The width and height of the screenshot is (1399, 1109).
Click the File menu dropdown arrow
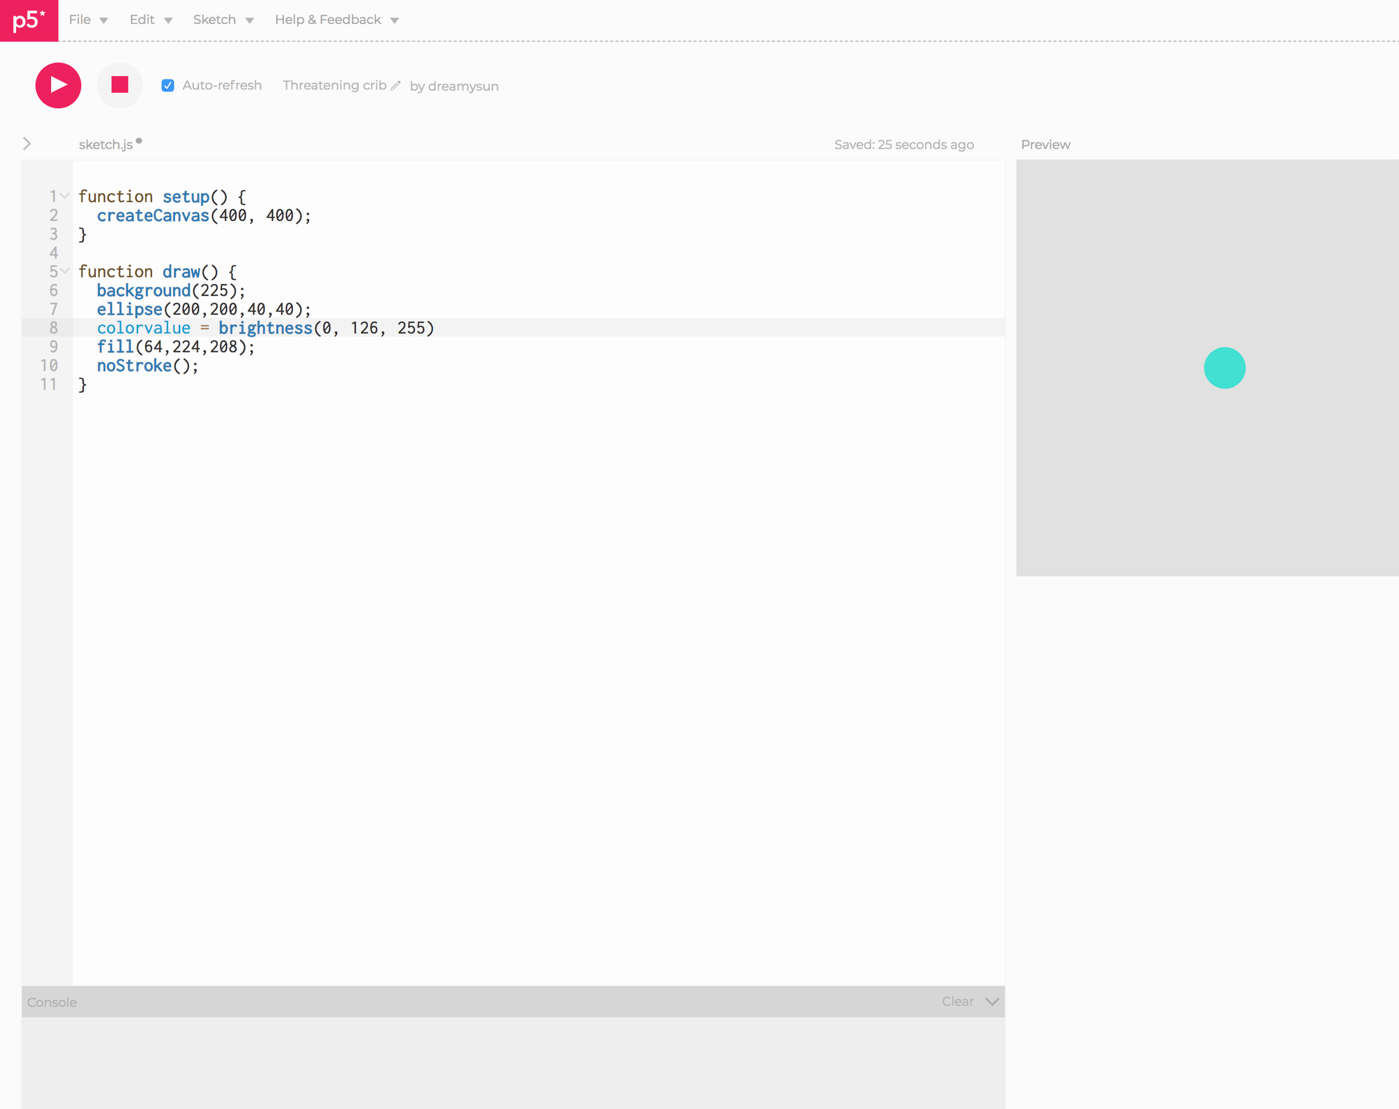click(x=104, y=21)
